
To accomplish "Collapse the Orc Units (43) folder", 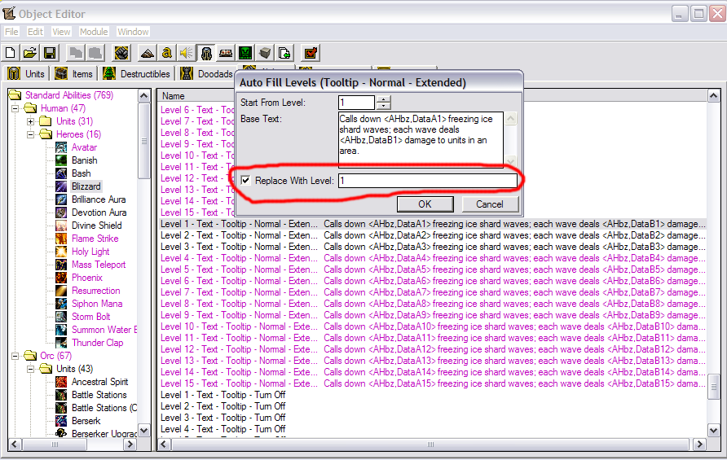I will [31, 369].
